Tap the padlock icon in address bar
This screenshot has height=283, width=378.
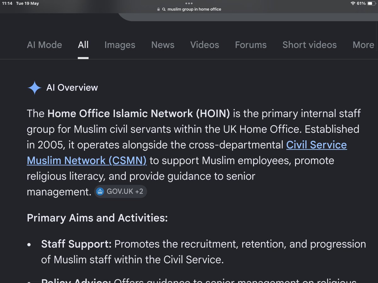[x=158, y=9]
